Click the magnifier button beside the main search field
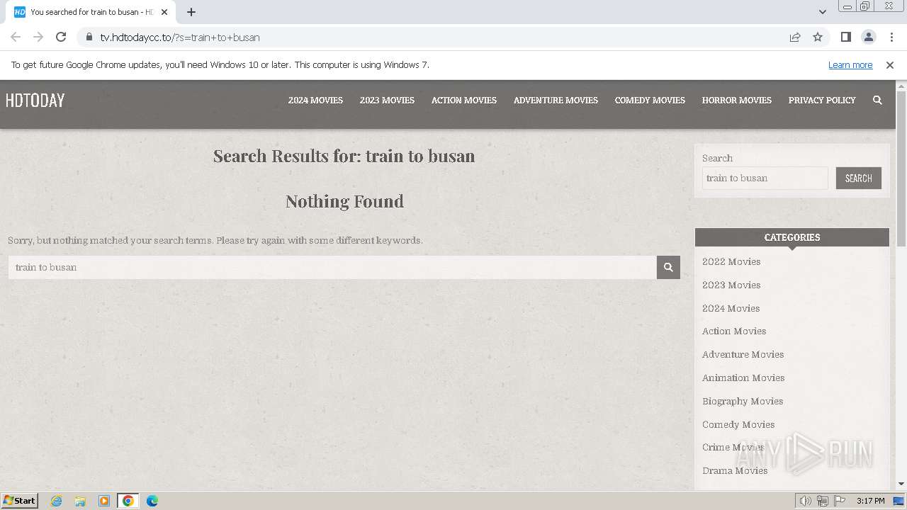The height and width of the screenshot is (510, 907). click(668, 267)
